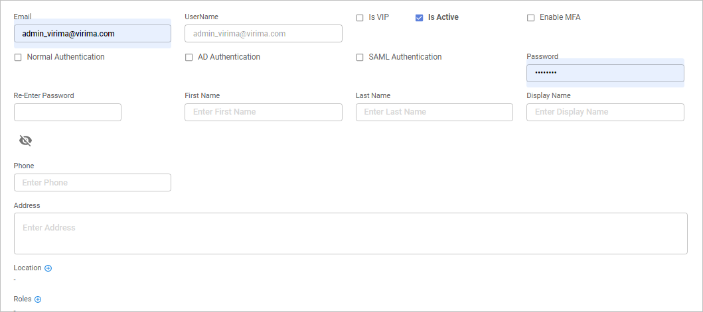Enable the Is VIP checkbox
Screen dimensions: 703x312
(360, 18)
